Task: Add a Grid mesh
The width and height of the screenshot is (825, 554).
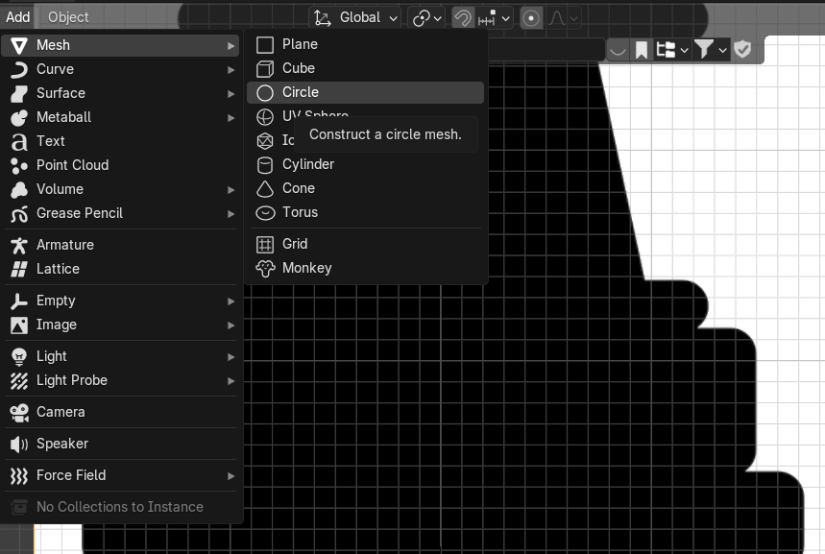Action: (294, 244)
